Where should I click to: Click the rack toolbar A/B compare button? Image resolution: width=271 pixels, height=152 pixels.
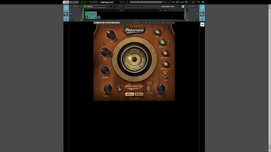point(169,10)
